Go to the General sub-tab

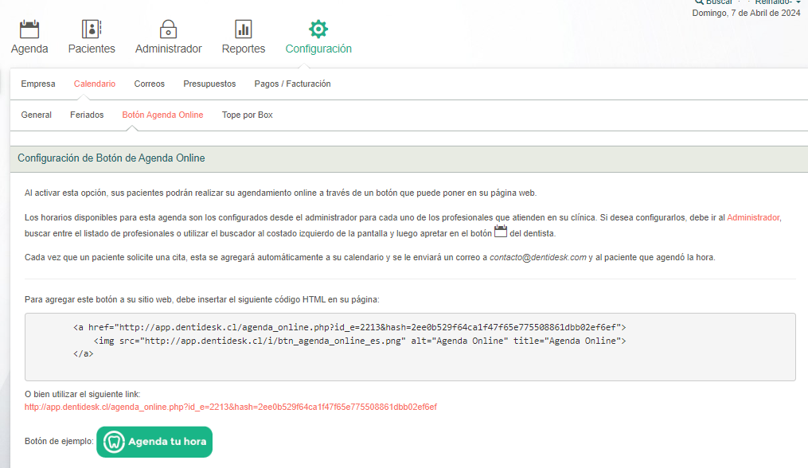[36, 115]
